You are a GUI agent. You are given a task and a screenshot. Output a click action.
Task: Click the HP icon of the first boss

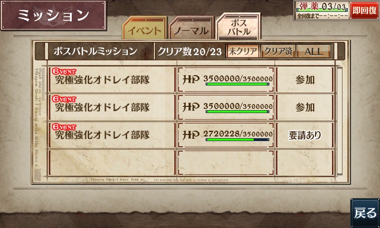click(191, 79)
